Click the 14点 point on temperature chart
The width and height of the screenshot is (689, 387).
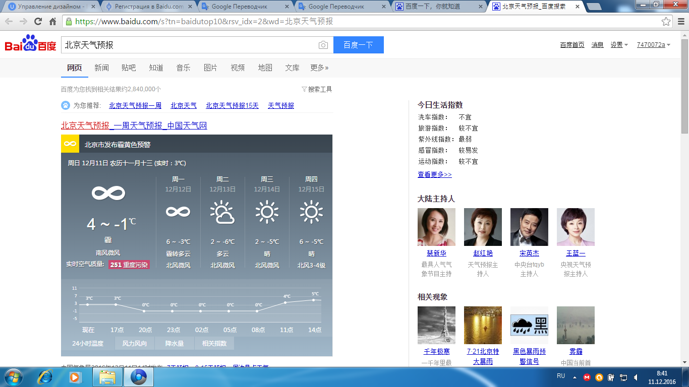(x=314, y=300)
